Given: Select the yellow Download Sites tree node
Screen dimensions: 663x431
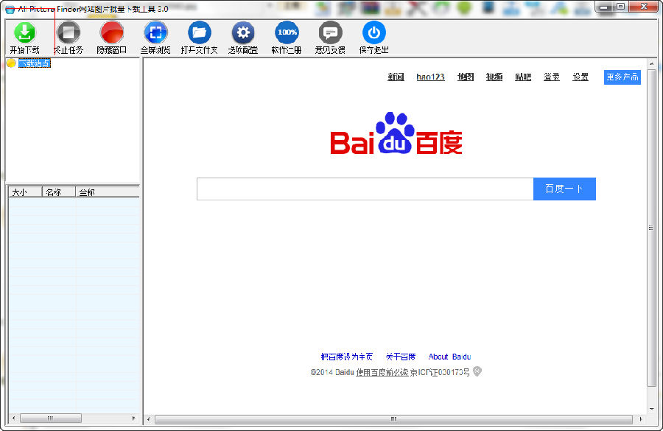Looking at the screenshot, I should coord(29,63).
